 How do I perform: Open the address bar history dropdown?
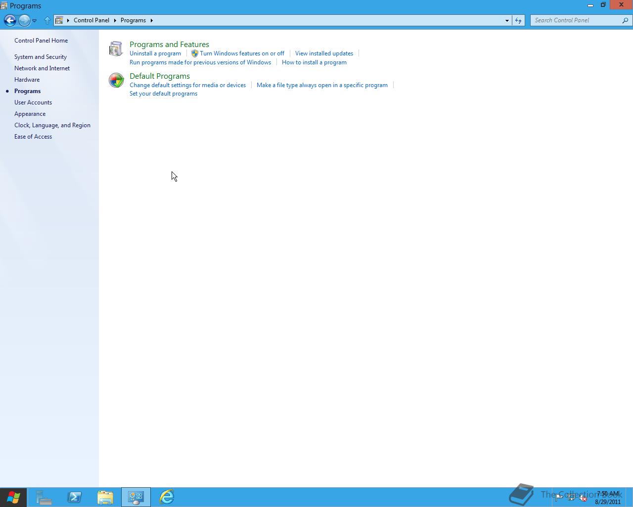pyautogui.click(x=507, y=20)
